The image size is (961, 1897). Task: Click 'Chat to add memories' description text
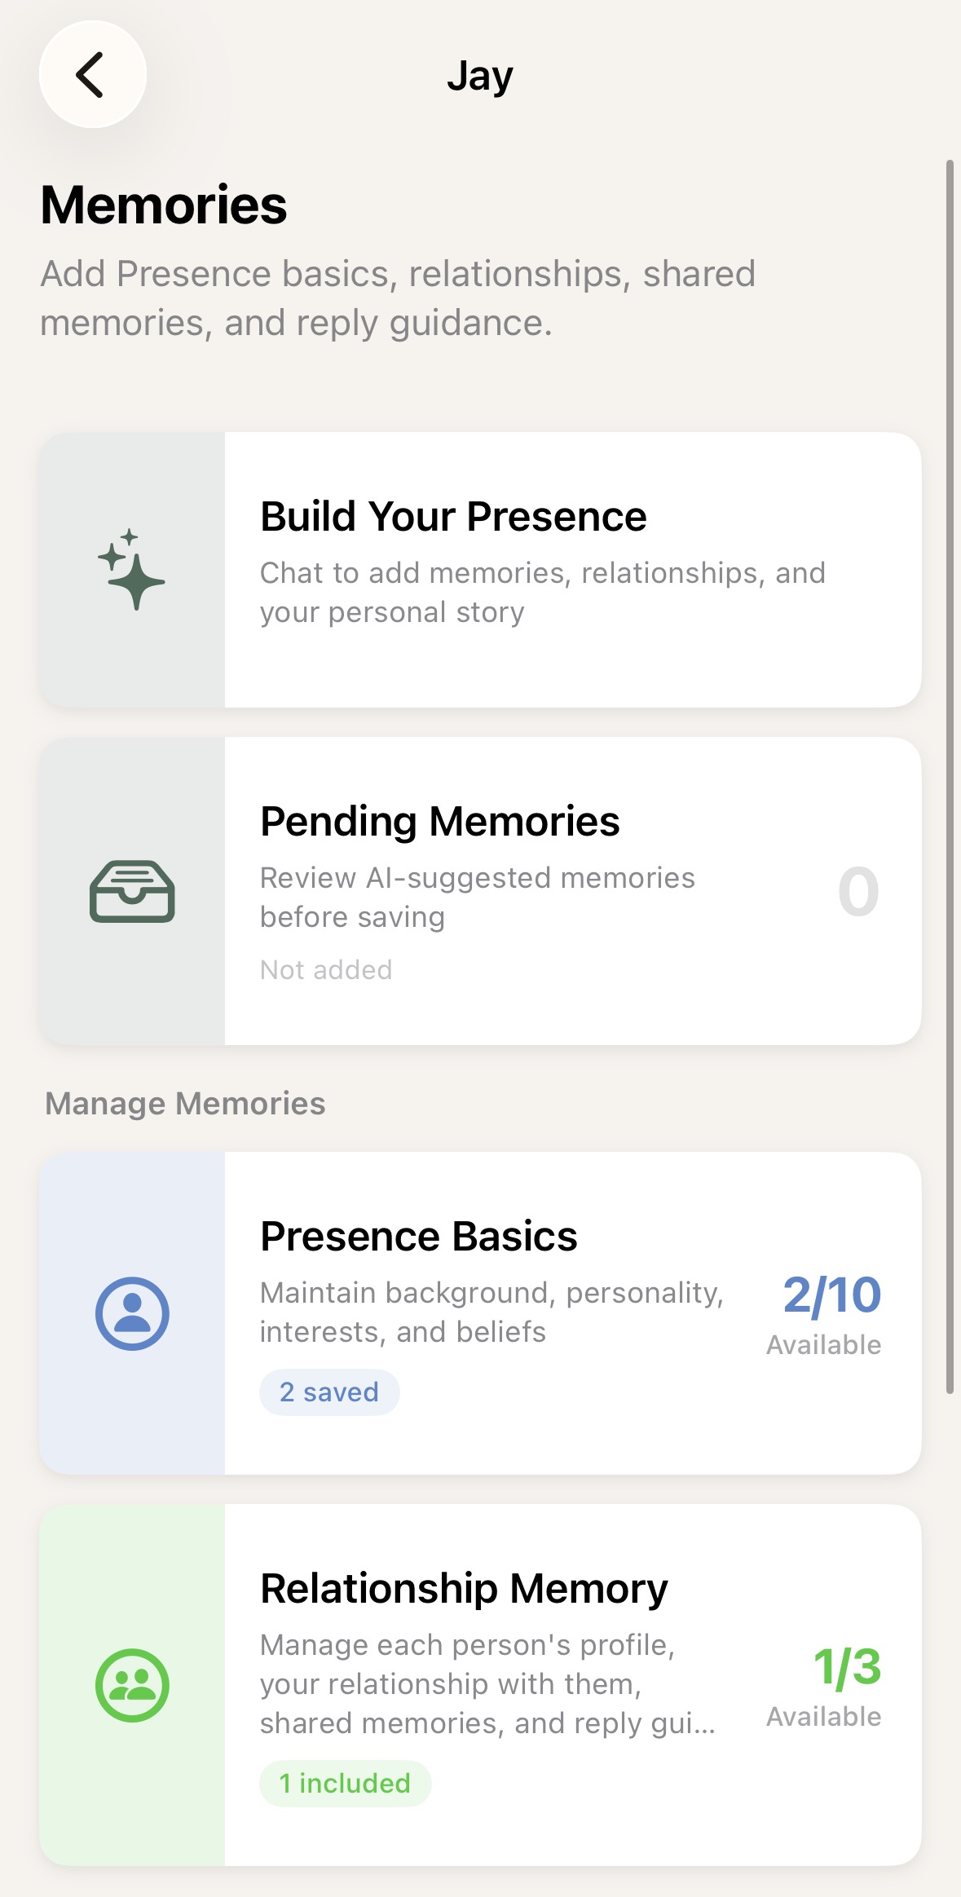[542, 593]
